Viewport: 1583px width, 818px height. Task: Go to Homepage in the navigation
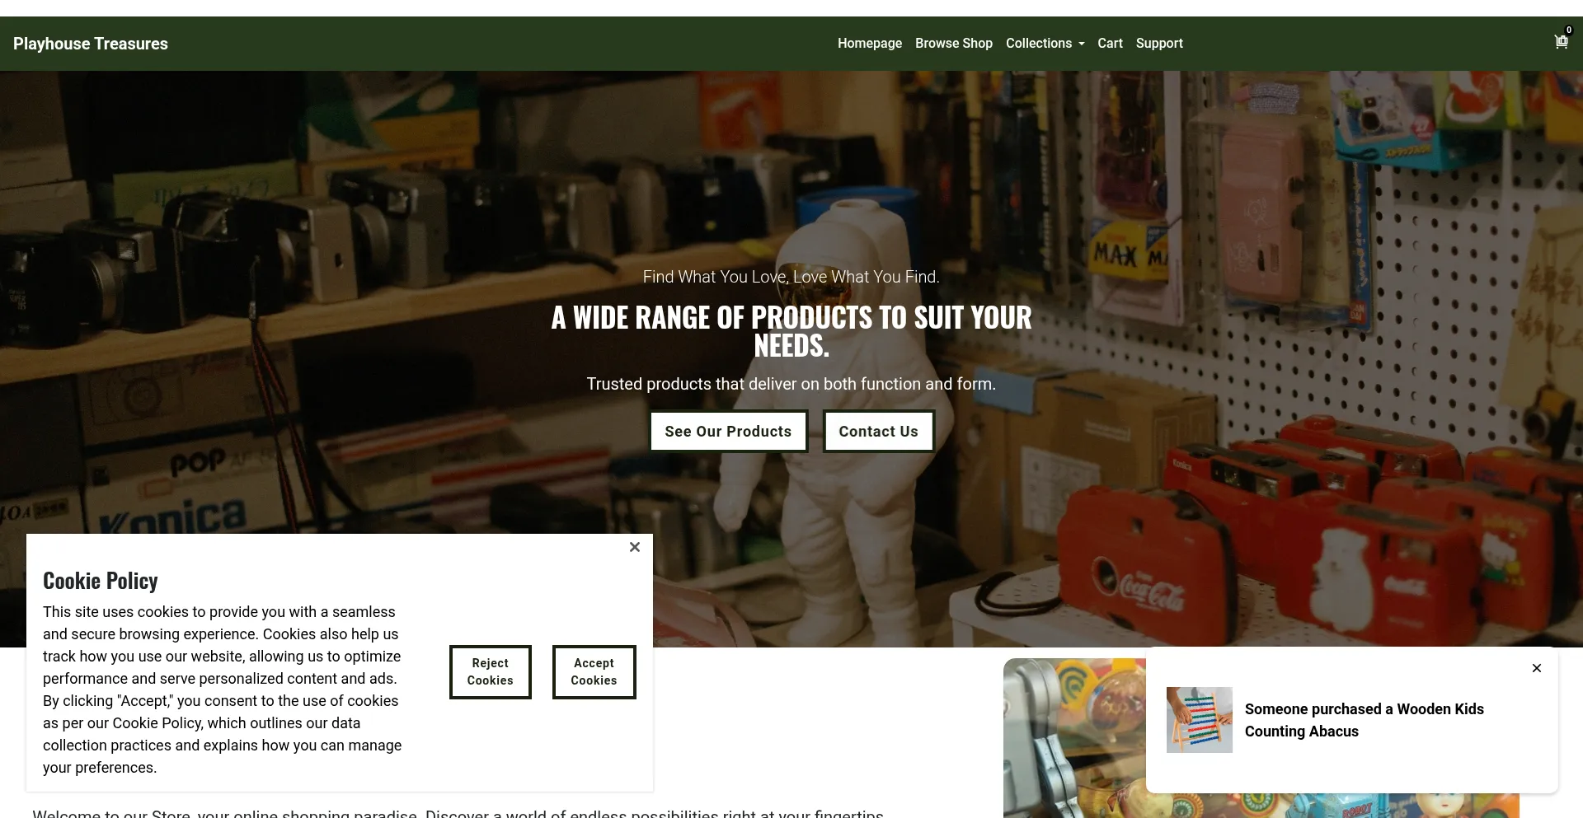point(870,43)
